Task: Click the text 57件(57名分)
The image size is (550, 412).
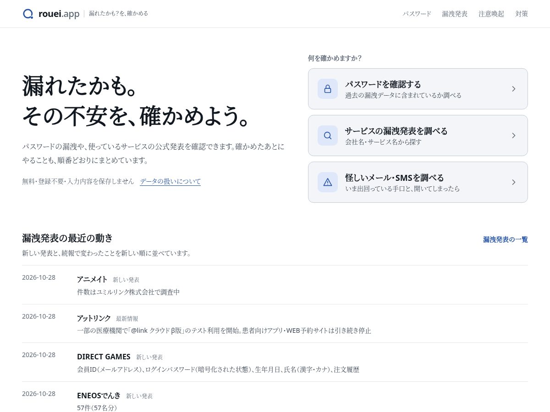Action: tap(97, 407)
